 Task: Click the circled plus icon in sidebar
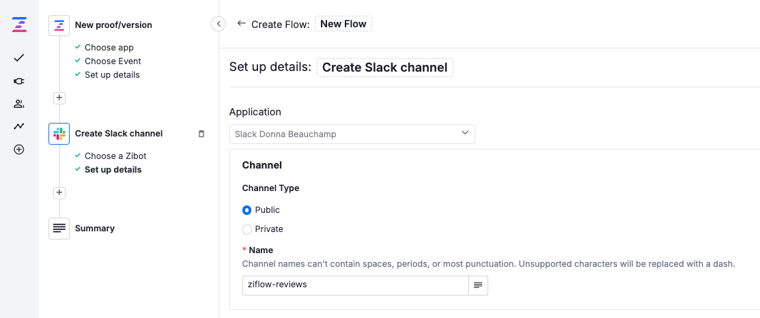(x=19, y=149)
